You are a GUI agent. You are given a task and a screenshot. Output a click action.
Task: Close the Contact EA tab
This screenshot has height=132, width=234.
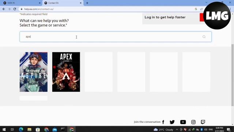(x=80, y=3)
